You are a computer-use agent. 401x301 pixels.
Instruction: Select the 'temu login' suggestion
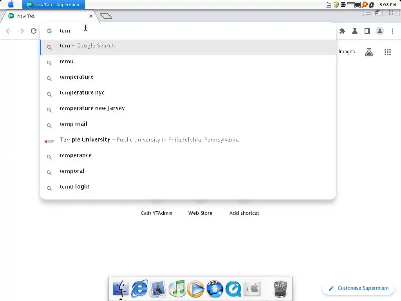pyautogui.click(x=188, y=188)
